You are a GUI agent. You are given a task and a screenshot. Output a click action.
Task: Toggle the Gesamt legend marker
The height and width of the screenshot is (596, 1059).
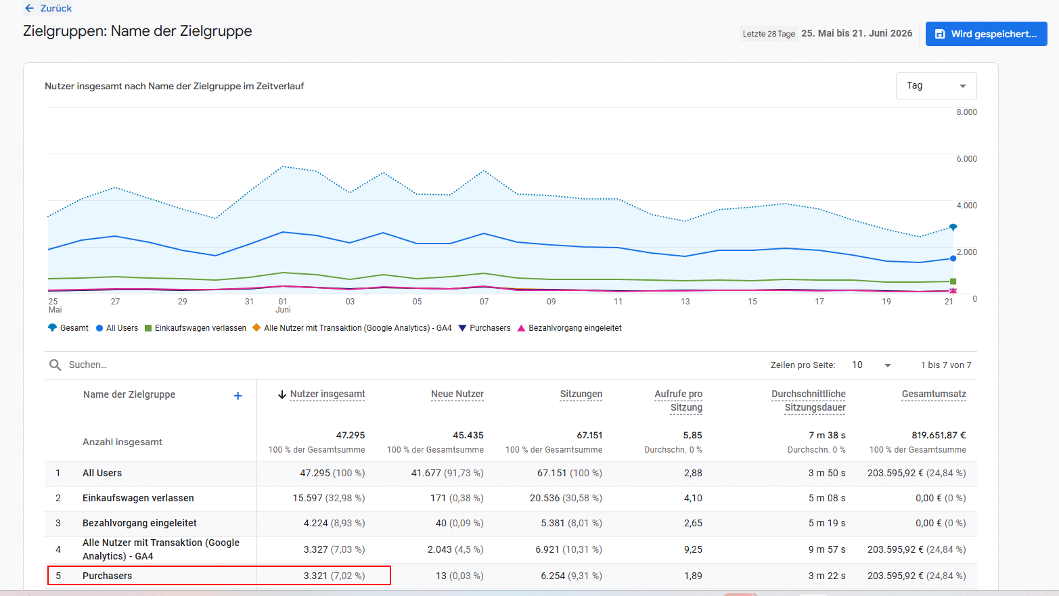pos(52,328)
